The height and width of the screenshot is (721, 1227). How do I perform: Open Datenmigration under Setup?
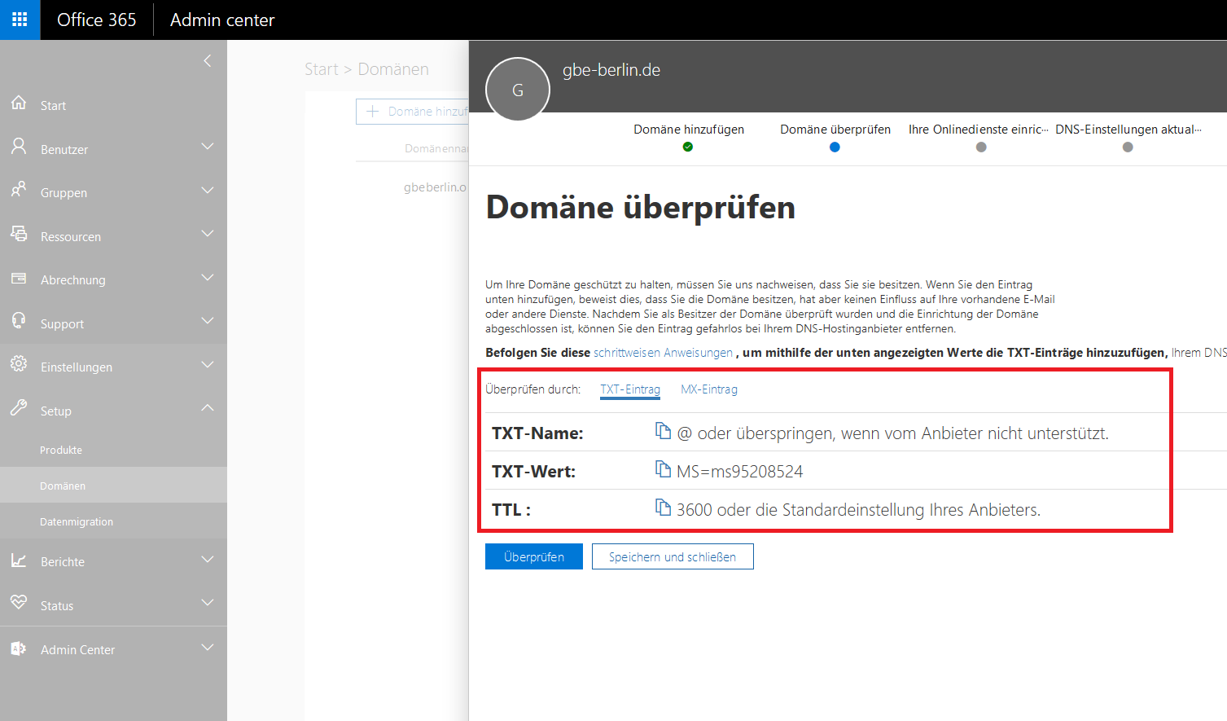pyautogui.click(x=77, y=522)
